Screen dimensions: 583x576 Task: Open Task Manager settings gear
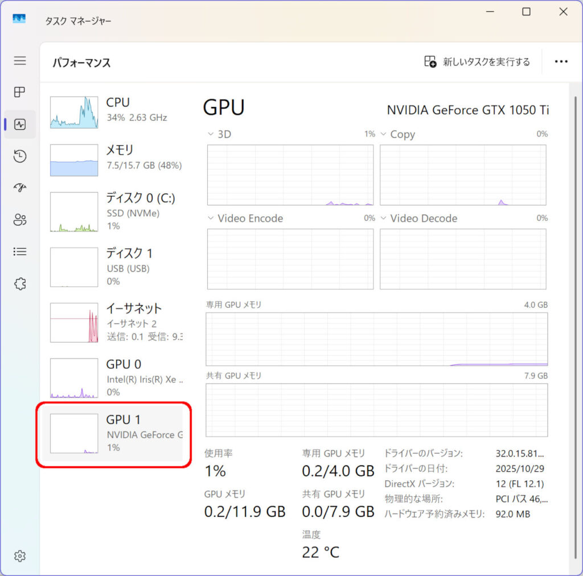(x=20, y=556)
